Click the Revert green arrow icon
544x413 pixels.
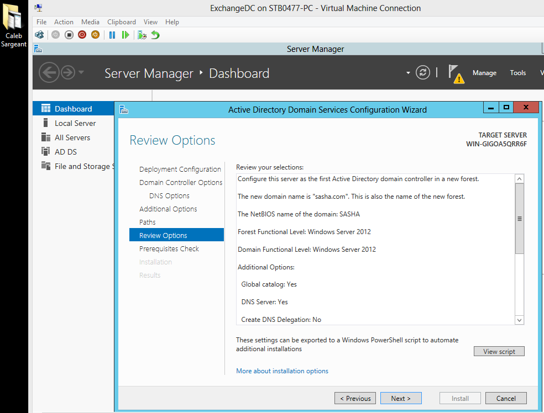(155, 35)
